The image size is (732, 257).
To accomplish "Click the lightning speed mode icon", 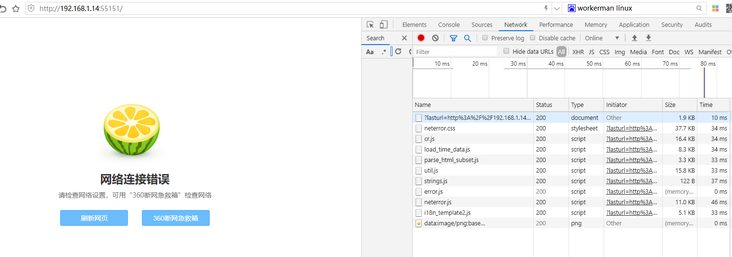I will tap(545, 8).
